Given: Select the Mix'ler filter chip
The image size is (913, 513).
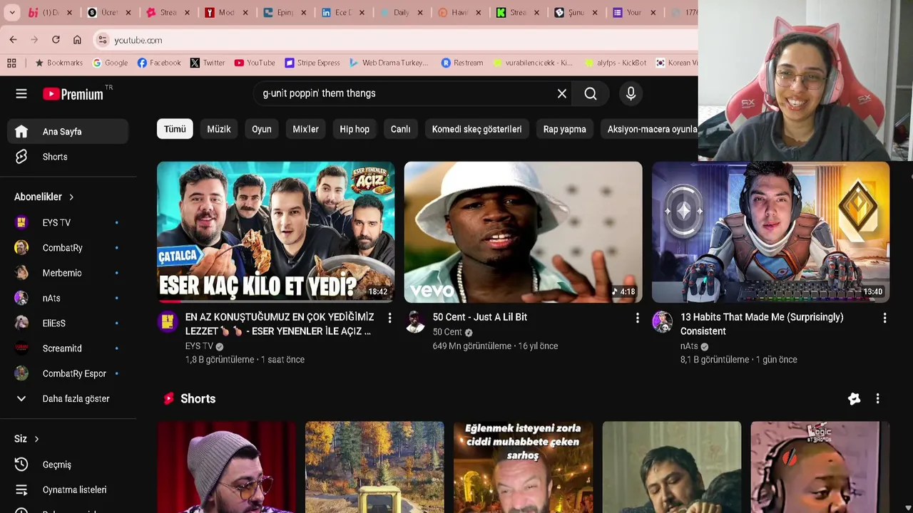Looking at the screenshot, I should pos(305,129).
